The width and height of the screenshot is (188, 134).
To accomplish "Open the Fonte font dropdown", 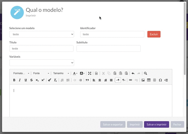I will 41,73.
